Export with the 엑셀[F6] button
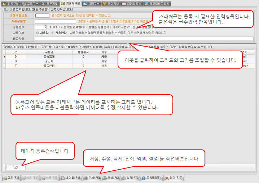 click(111, 178)
